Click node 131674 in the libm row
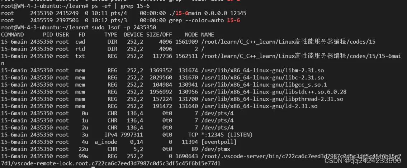 point(188,71)
